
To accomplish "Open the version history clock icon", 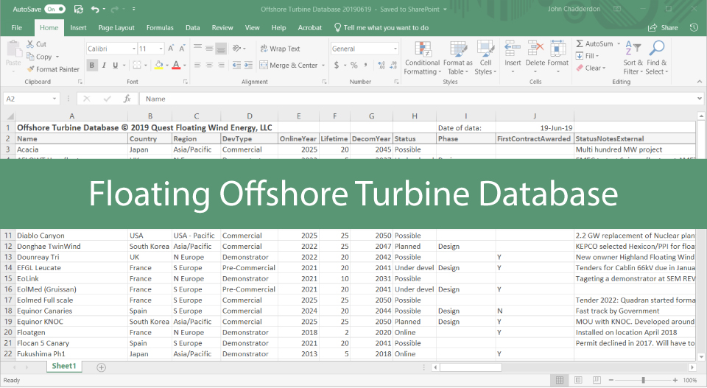I will [x=694, y=27].
